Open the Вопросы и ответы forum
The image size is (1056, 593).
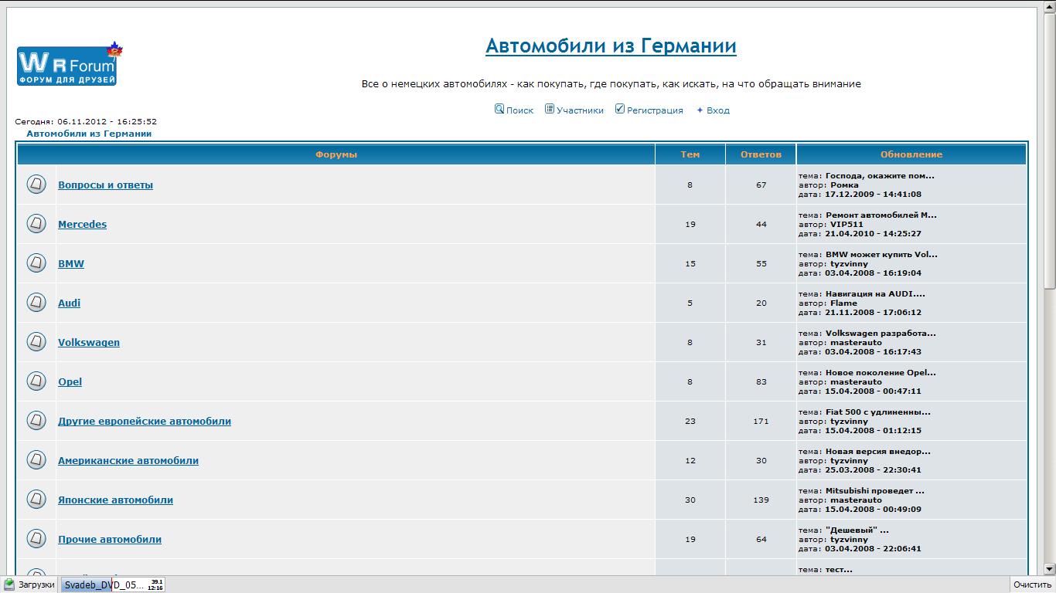point(105,185)
